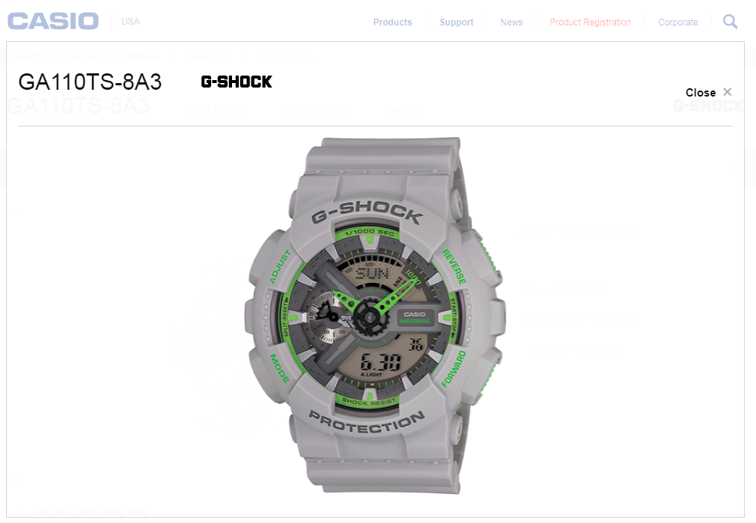The height and width of the screenshot is (523, 756).
Task: Open the Support menu
Action: click(x=456, y=22)
